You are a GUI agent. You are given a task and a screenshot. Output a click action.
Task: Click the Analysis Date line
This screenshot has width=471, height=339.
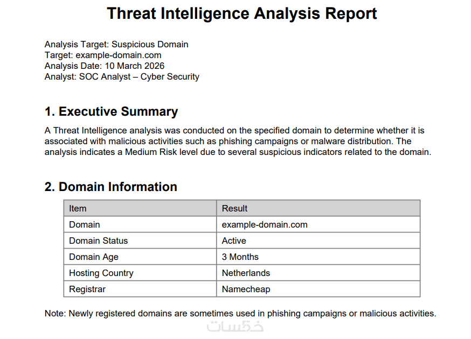[105, 66]
